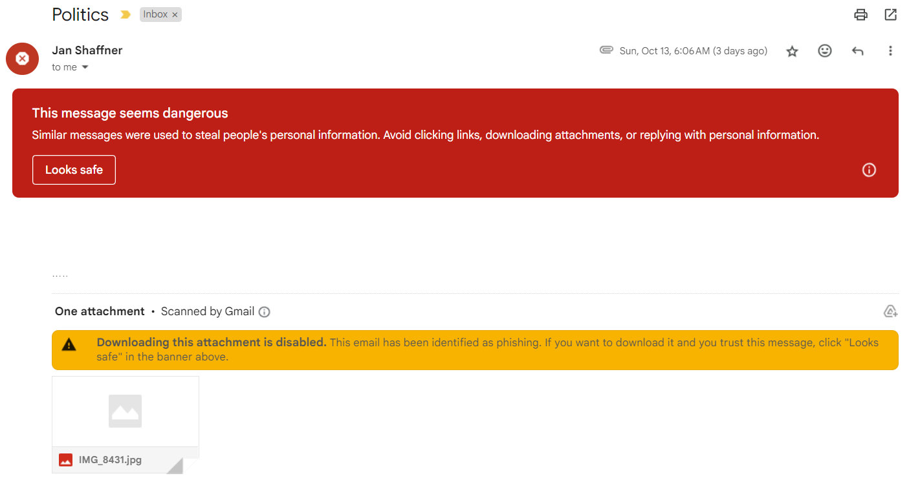Open the More options three-dot menu
The width and height of the screenshot is (909, 478).
coord(890,50)
